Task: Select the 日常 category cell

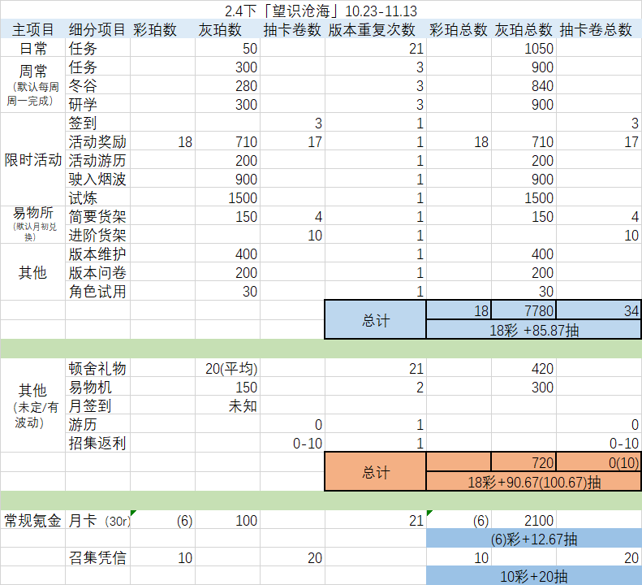Action: pyautogui.click(x=32, y=48)
